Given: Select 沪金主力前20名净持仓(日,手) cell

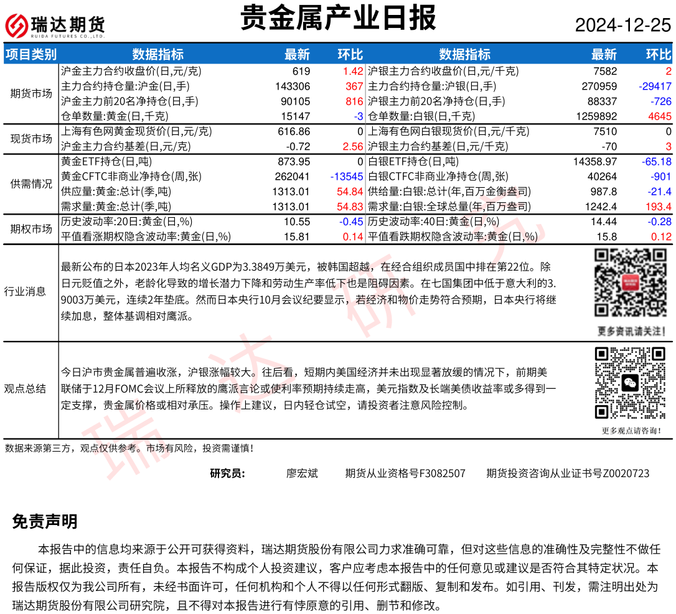Looking at the screenshot, I should [129, 101].
